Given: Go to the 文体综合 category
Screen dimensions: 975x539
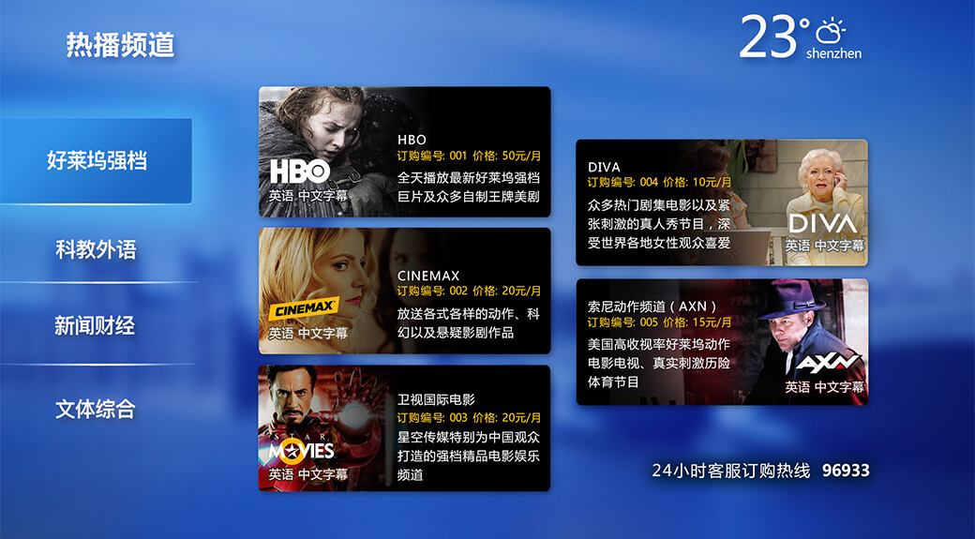Looking at the screenshot, I should coord(95,409).
